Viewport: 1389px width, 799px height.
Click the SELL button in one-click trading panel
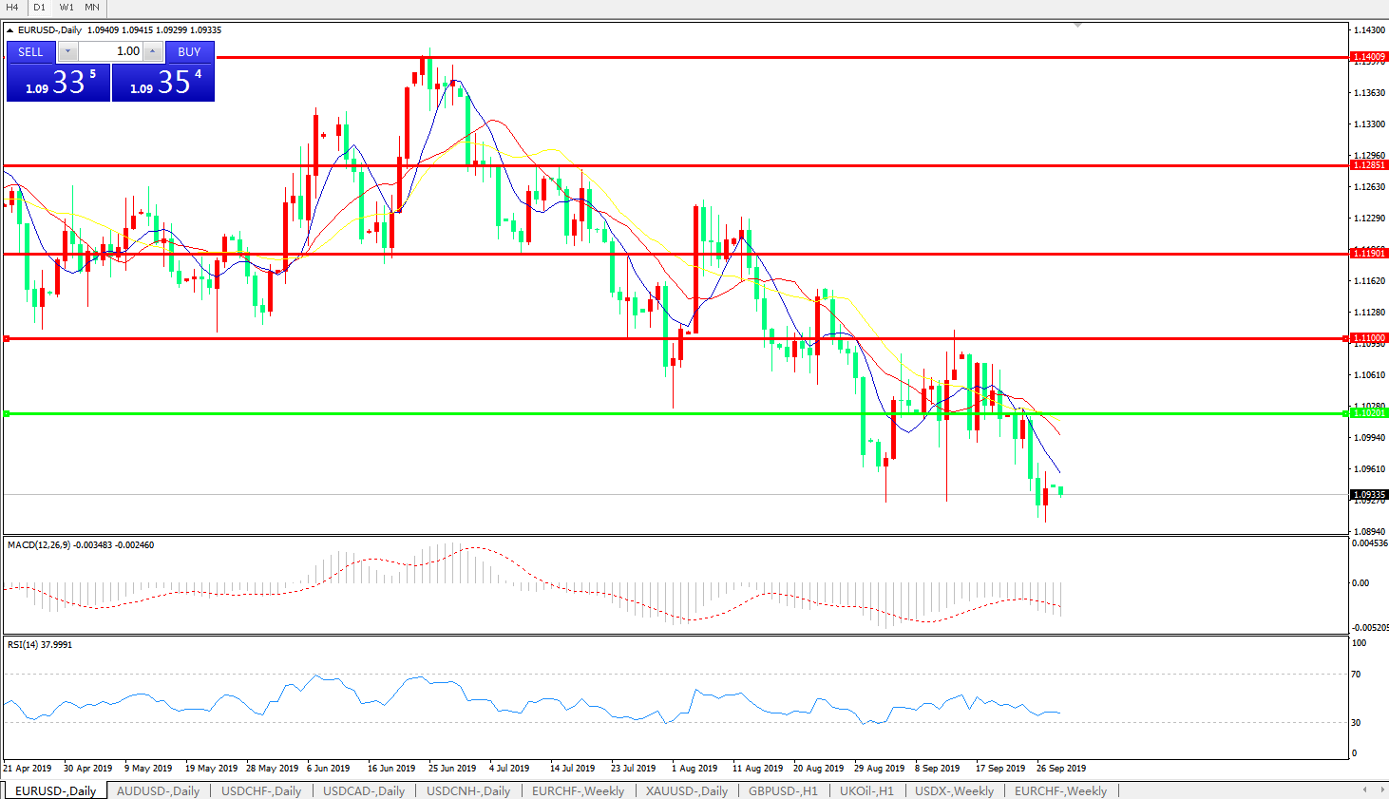(x=30, y=51)
